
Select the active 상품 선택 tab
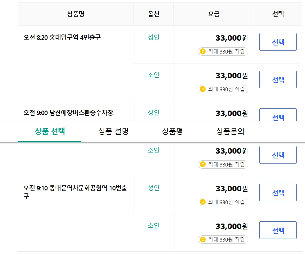pos(49,132)
